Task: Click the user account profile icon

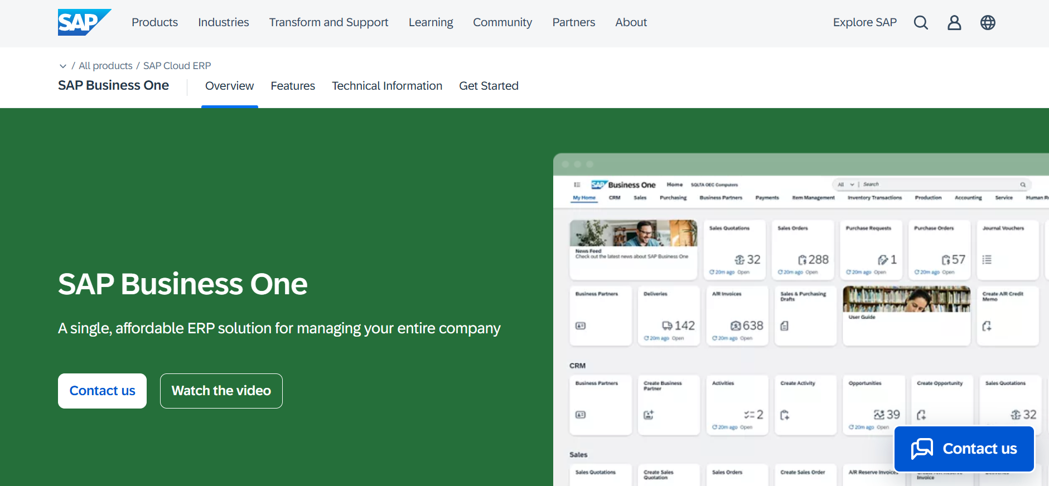Action: [954, 22]
